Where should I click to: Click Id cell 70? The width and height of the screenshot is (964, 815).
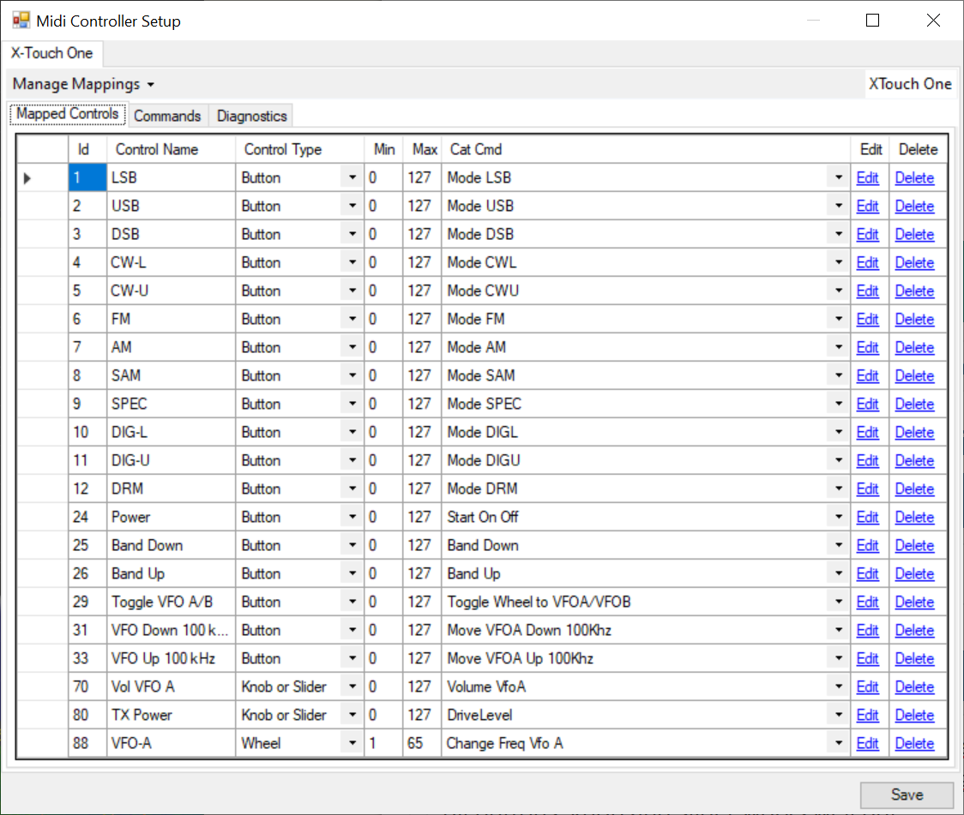pyautogui.click(x=87, y=686)
